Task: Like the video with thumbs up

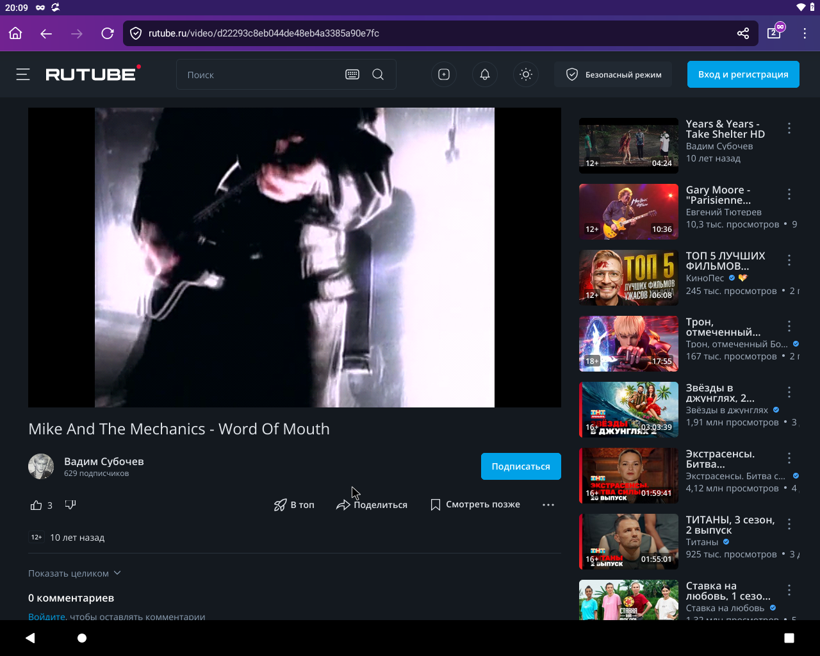Action: click(x=37, y=505)
